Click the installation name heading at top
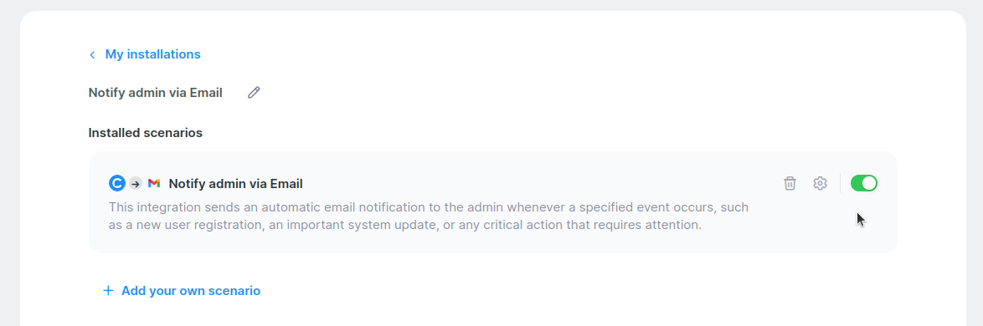 pos(156,93)
